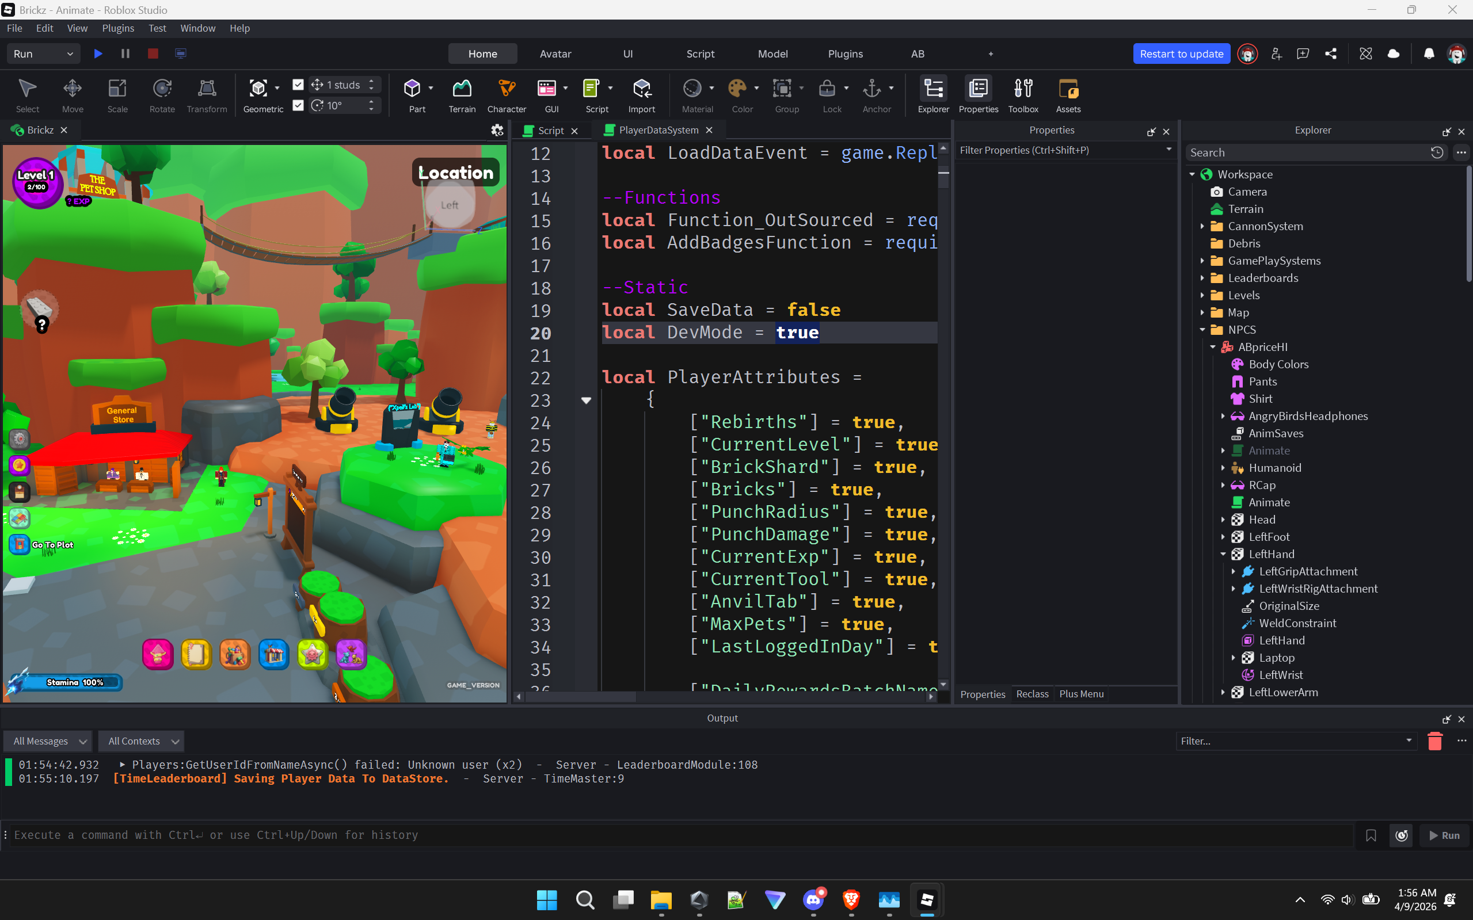Screen dimensions: 1473x920
Task: Close the PlayerDataSystem tab
Action: pyautogui.click(x=709, y=130)
